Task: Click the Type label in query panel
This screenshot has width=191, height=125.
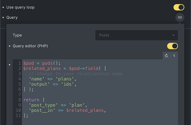Action: click(17, 35)
